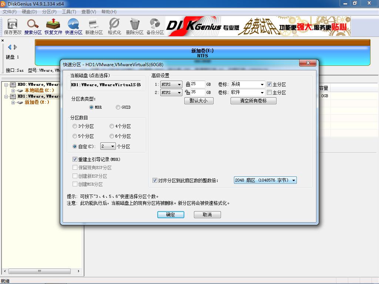Viewport: 379px width, 284px height.
Task: Go to next disk with right arrow
Action: pos(15,47)
